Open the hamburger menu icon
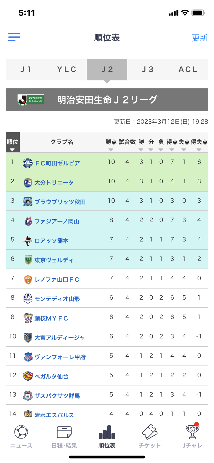 [x=14, y=37]
